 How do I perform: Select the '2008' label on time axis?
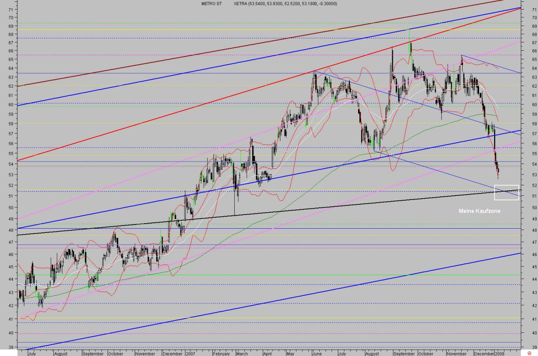click(500, 354)
